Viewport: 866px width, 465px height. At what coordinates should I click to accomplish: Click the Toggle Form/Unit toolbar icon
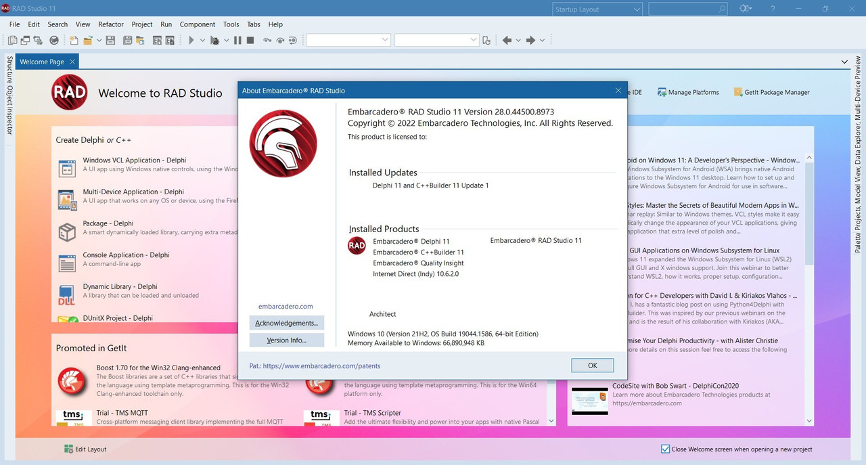pos(38,41)
